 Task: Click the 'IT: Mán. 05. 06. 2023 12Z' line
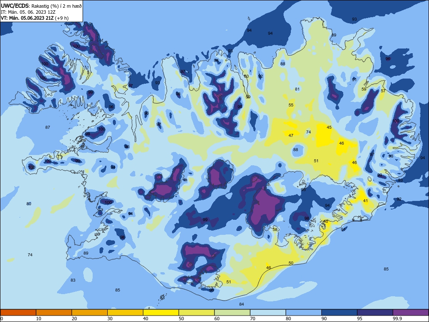[x=28, y=12]
